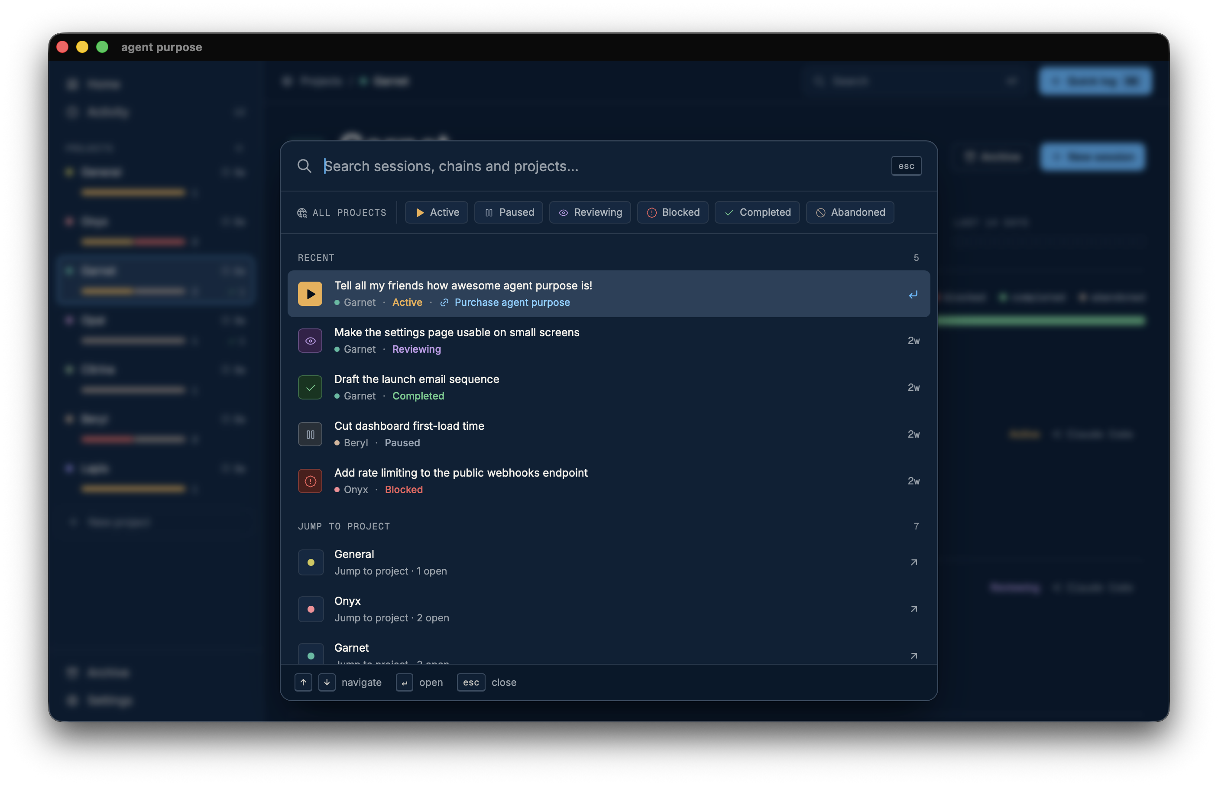Open 'Draft the launch email sequence' session
1218x786 pixels.
click(609, 387)
